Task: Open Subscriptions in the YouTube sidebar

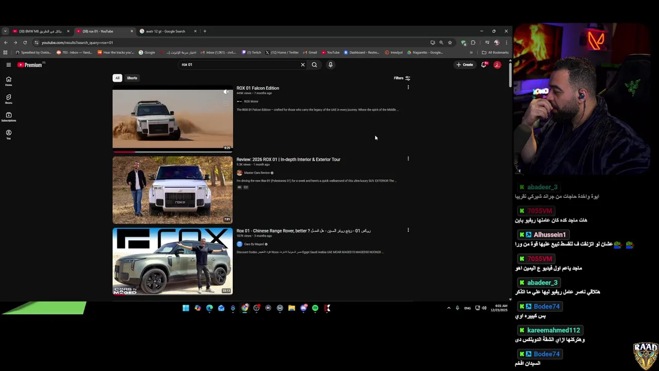Action: [9, 117]
